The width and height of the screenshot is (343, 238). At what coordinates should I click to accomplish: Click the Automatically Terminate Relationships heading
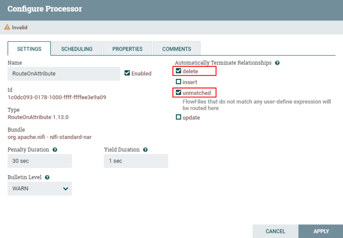223,63
